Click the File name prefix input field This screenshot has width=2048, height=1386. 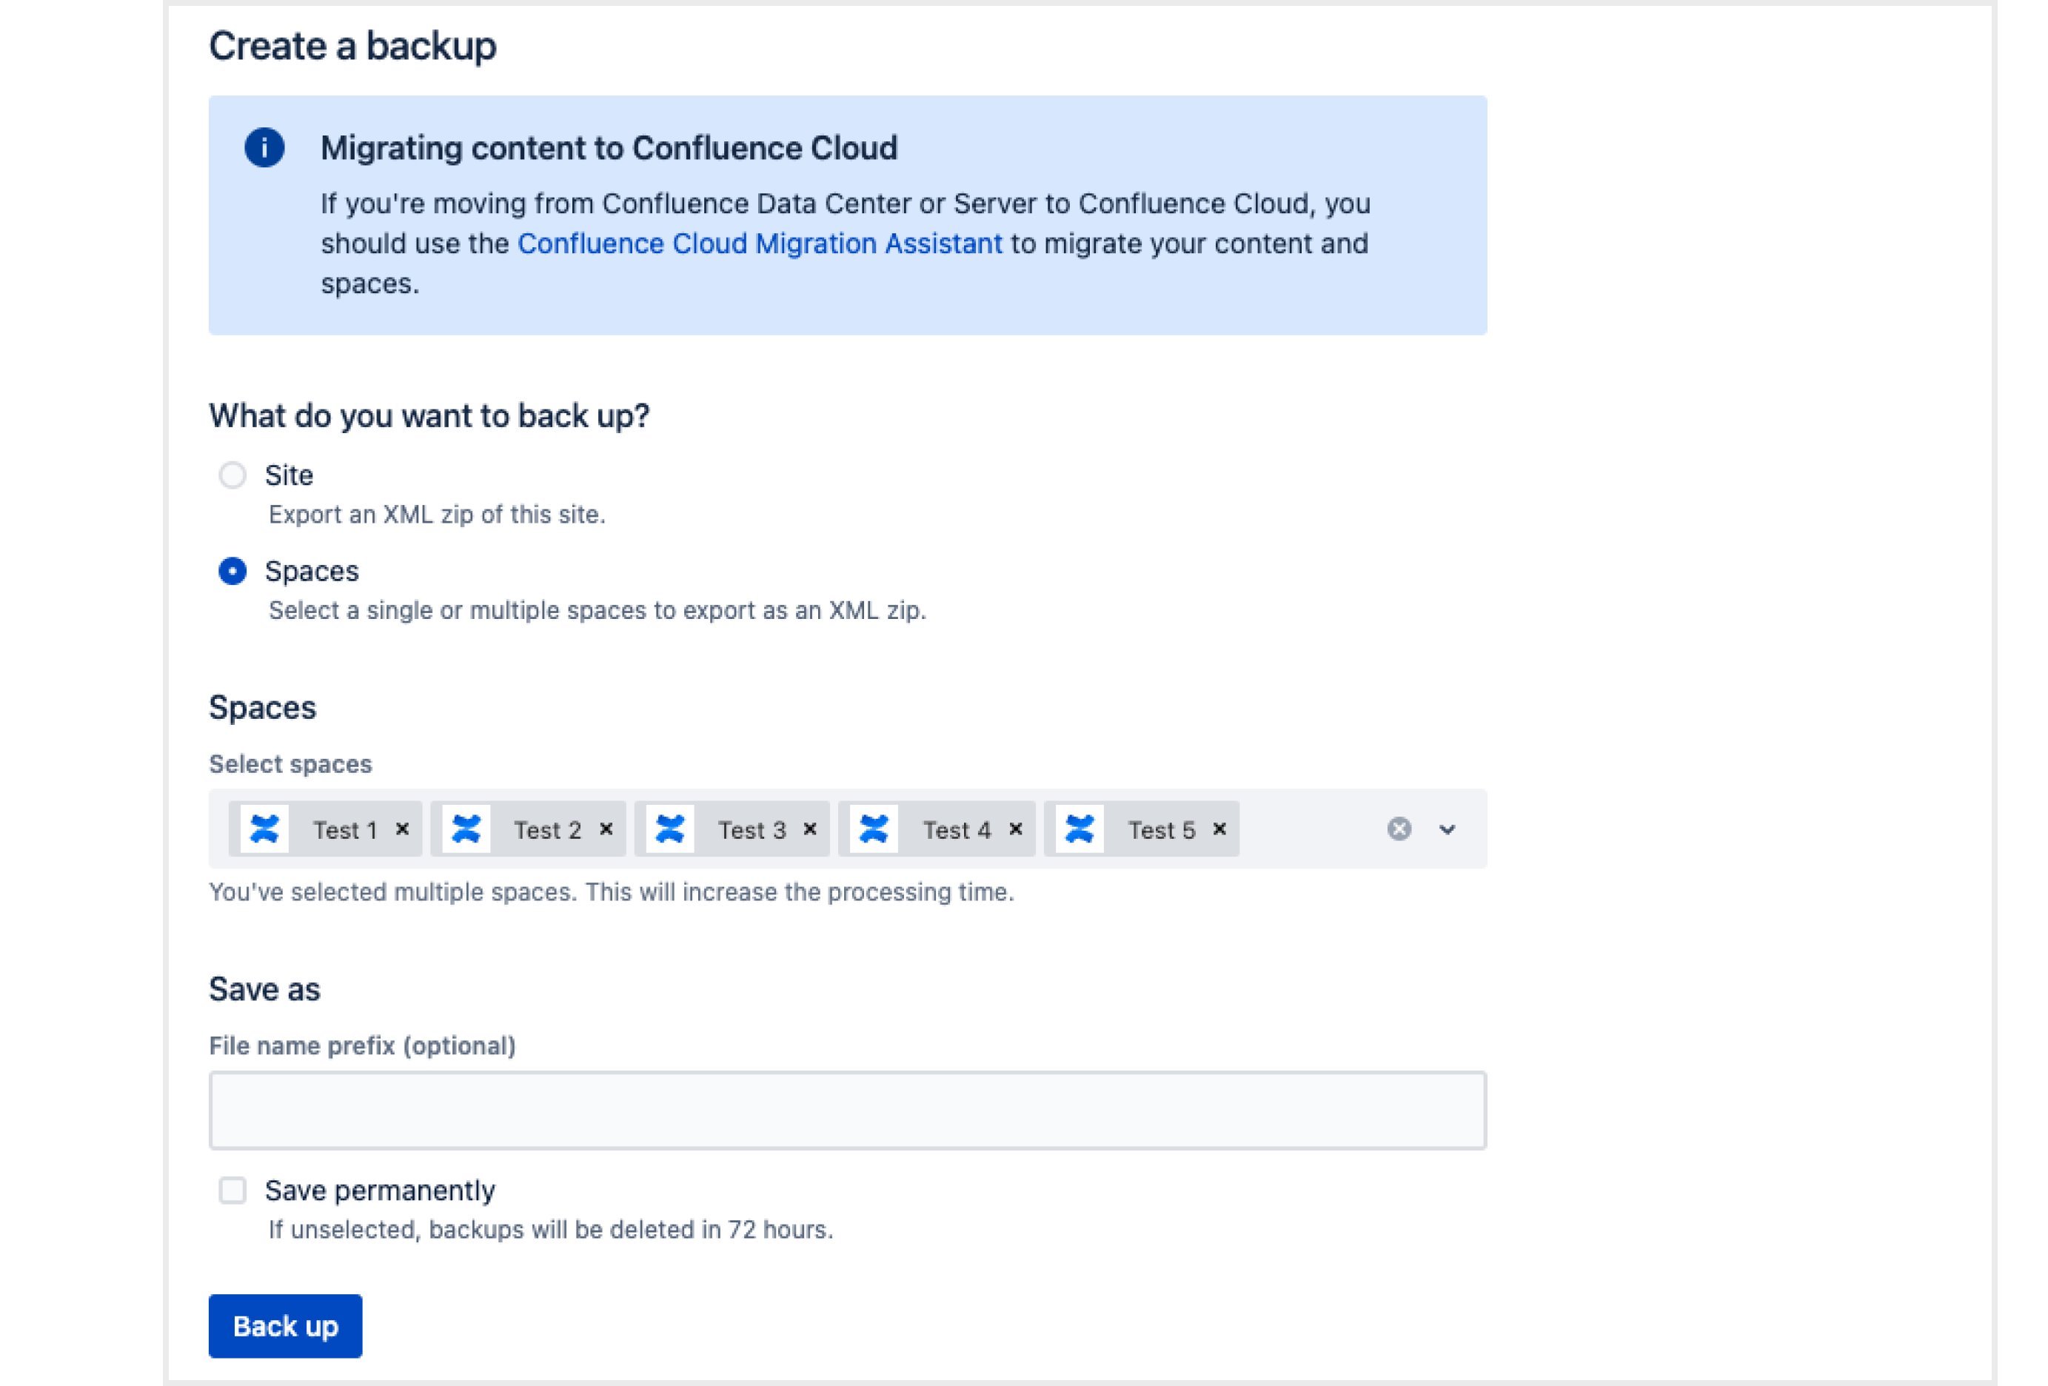(x=848, y=1111)
